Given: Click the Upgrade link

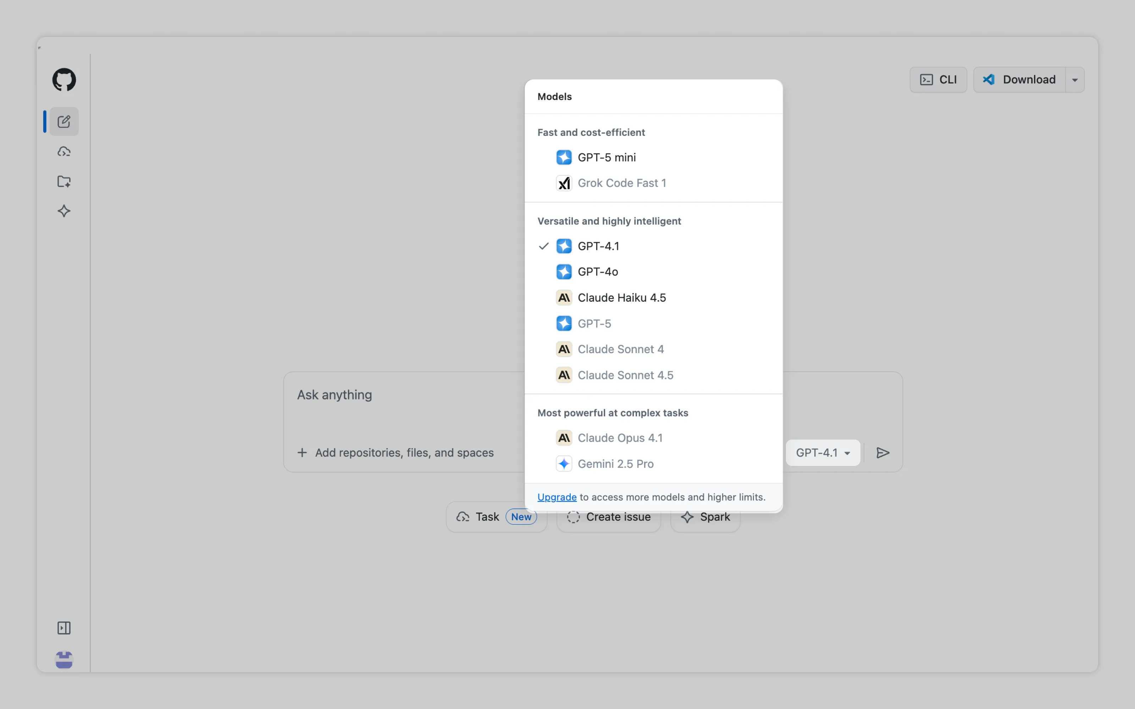Looking at the screenshot, I should 557,497.
